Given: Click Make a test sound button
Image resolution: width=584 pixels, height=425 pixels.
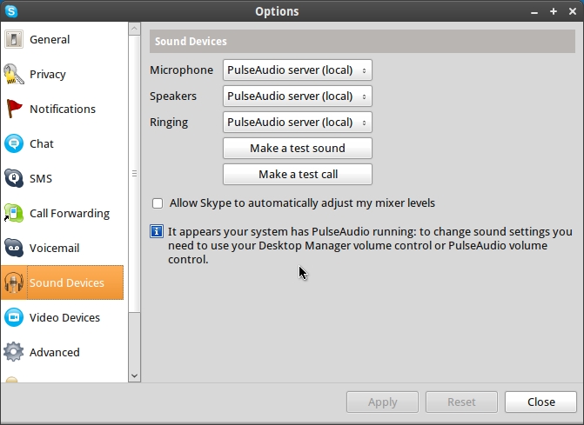Looking at the screenshot, I should (x=298, y=148).
